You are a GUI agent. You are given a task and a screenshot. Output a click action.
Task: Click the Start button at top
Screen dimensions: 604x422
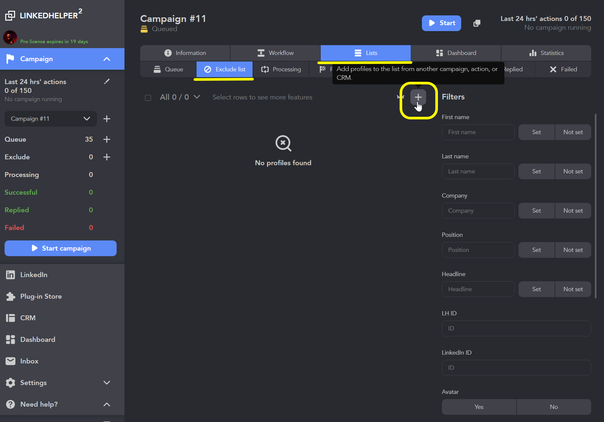[x=441, y=23]
